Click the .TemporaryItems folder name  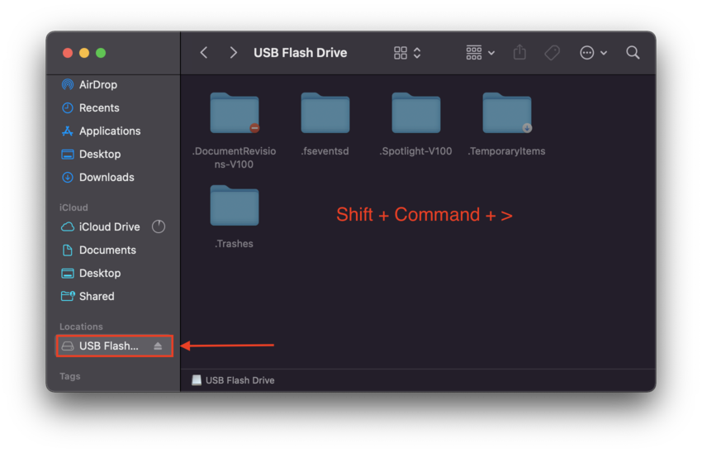click(x=507, y=151)
